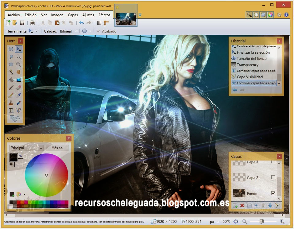Viewport: 294px width, 229px height.
Task: Select the Zoom tool in Tools panel
Action: (x=18, y=64)
